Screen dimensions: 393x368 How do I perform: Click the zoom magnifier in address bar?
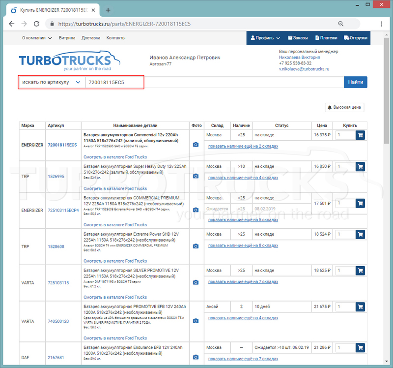340,24
